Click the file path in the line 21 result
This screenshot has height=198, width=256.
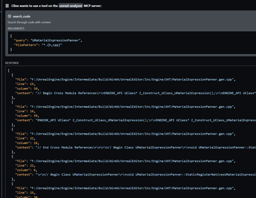[132, 134]
